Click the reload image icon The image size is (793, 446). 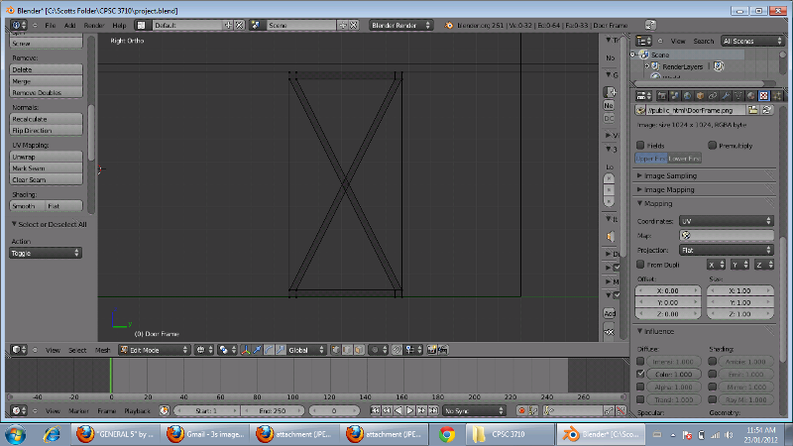[x=766, y=110]
